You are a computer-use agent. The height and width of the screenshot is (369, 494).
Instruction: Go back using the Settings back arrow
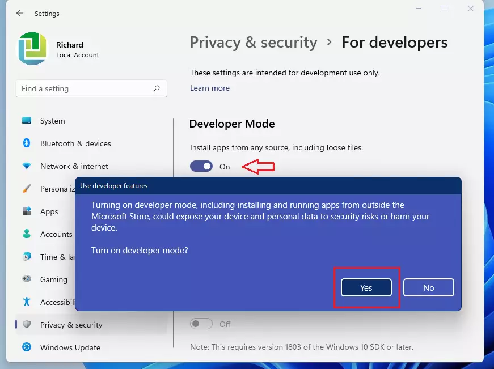coord(20,13)
